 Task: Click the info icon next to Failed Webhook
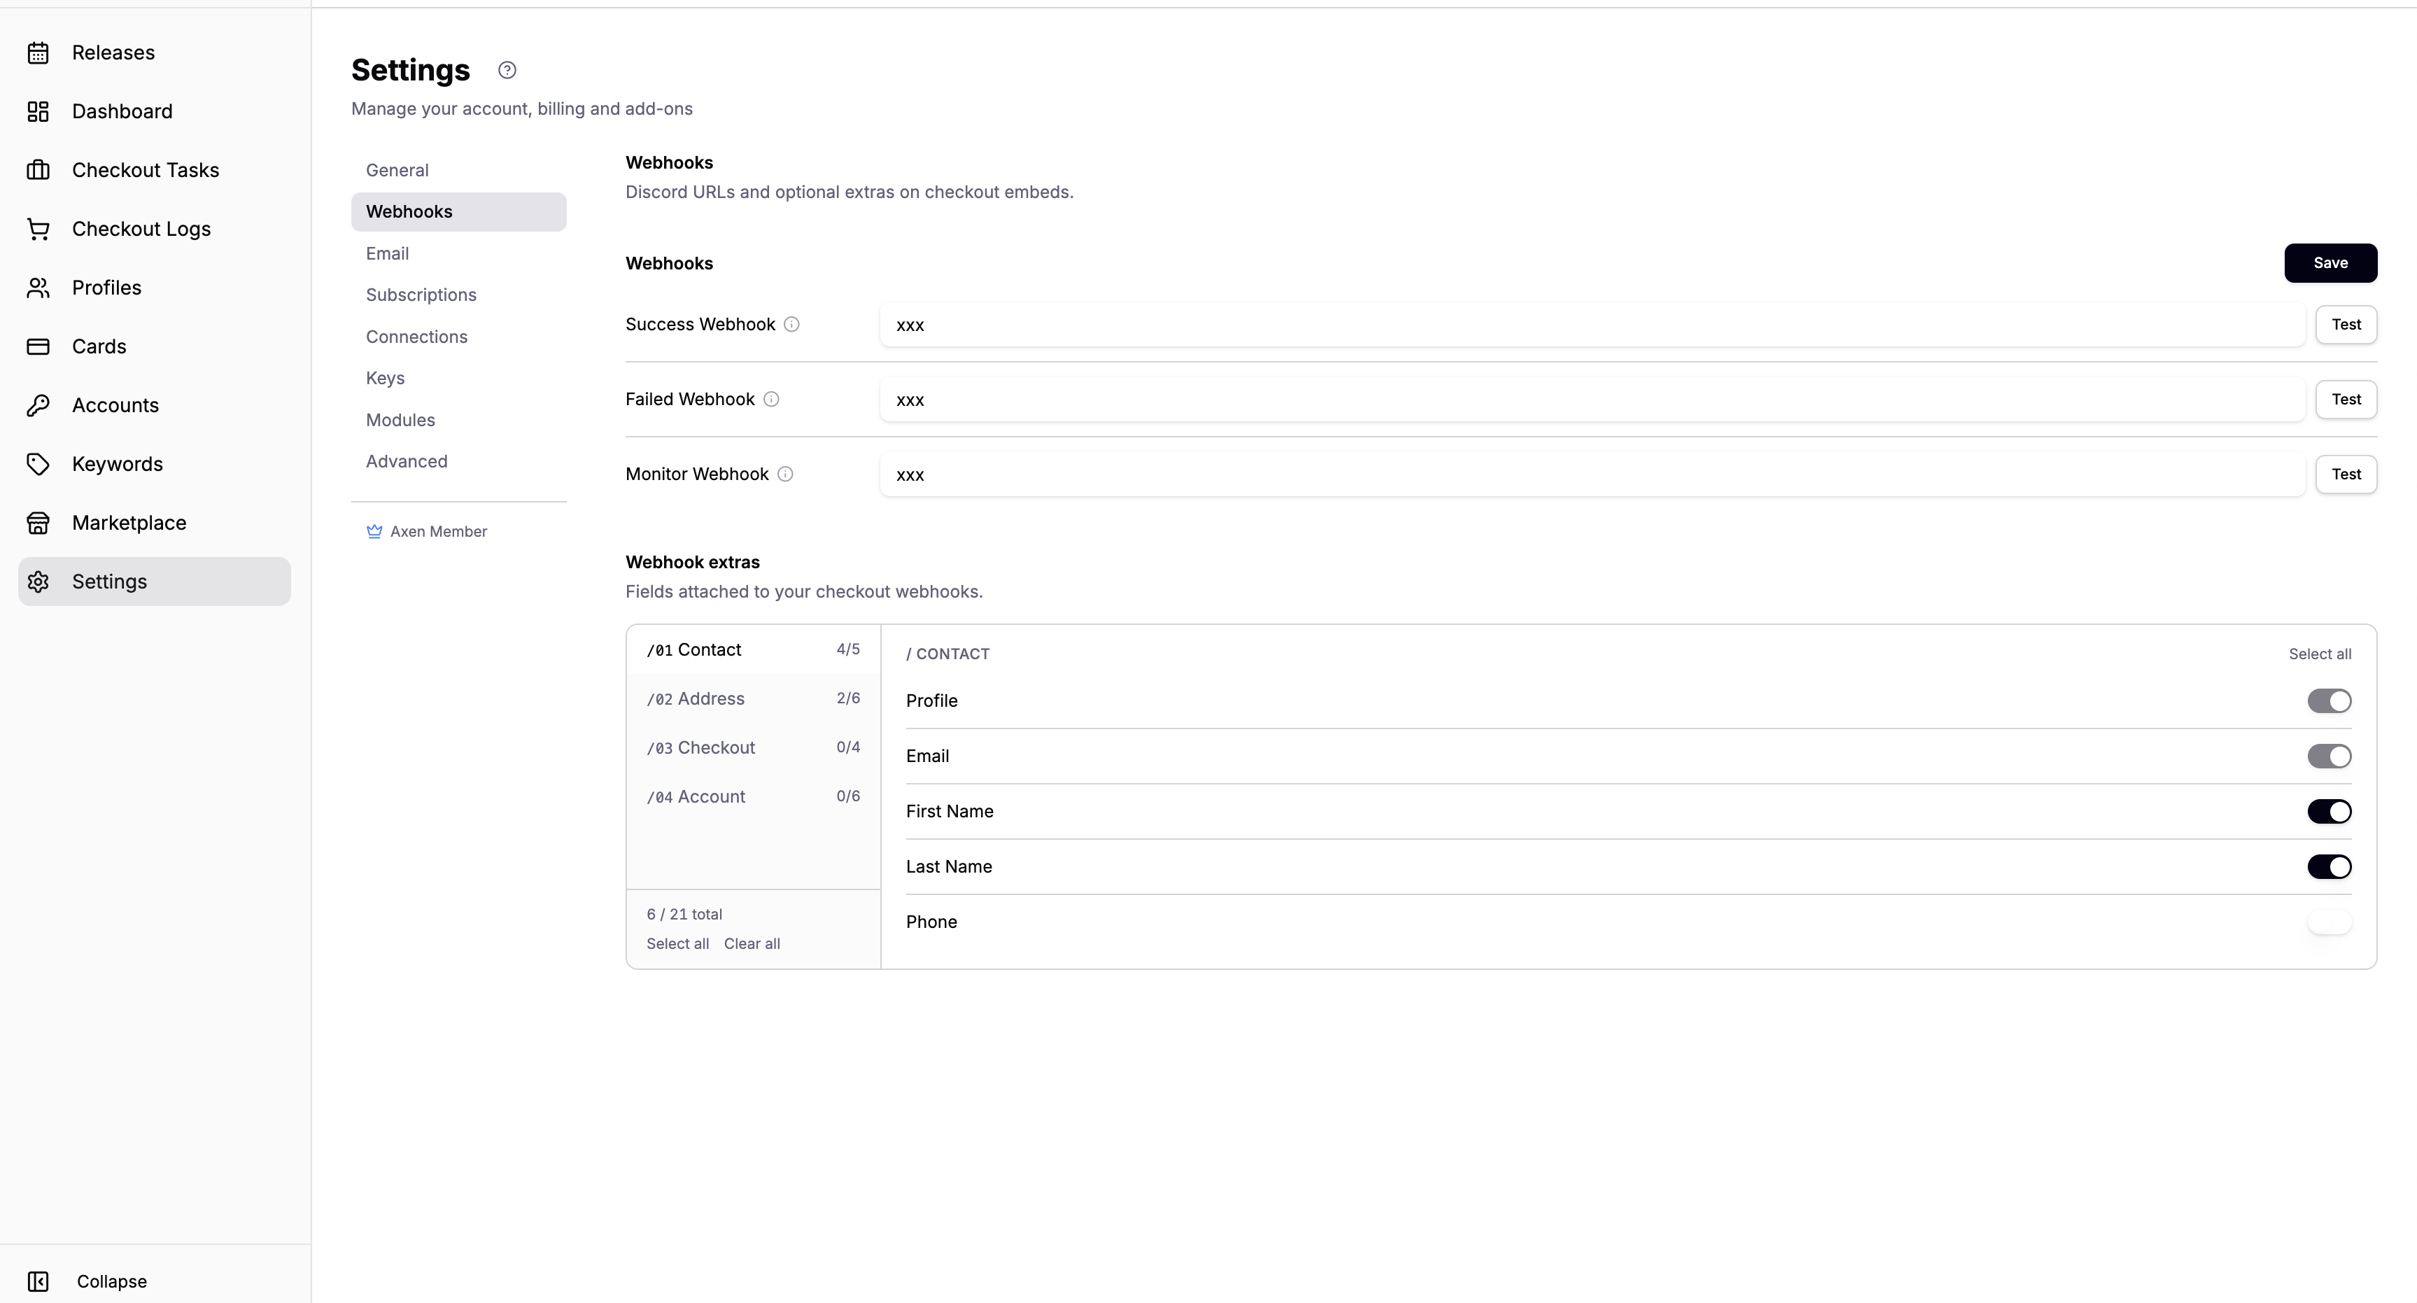pyautogui.click(x=770, y=400)
